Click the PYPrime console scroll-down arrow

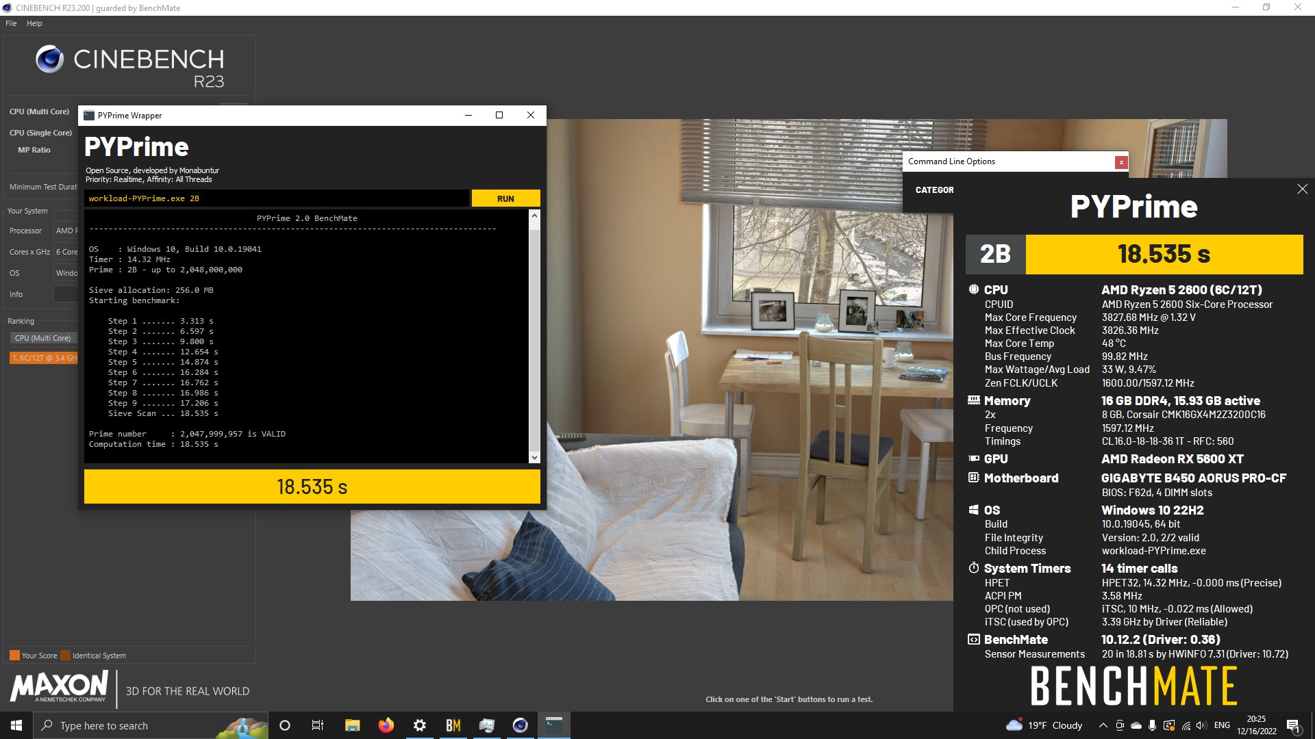(535, 457)
